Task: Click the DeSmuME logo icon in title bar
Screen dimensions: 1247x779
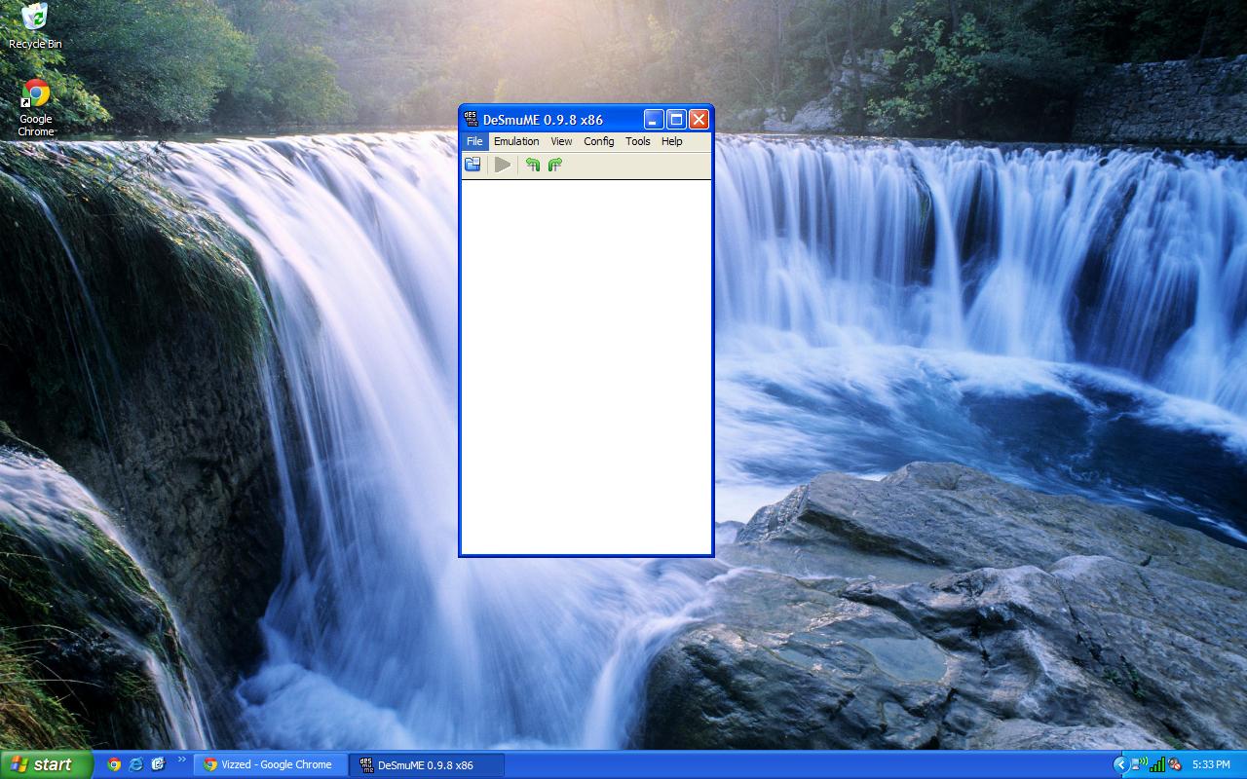Action: click(x=472, y=119)
